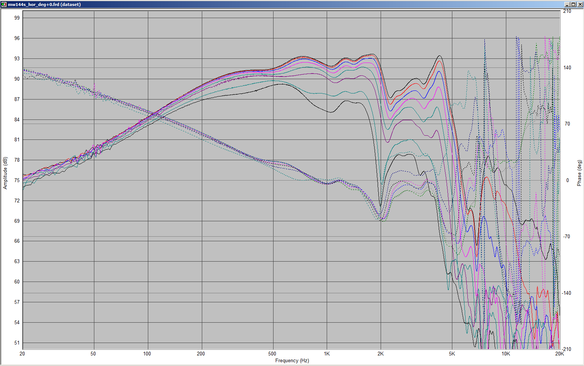584x366 pixels.
Task: Click the 140 phase axis value
Action: pyautogui.click(x=567, y=68)
